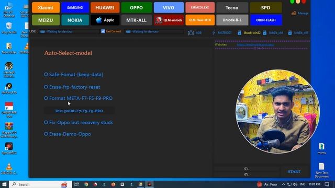This screenshot has width=335, height=188.
Task: Open the EMMCDL.EXE button
Action: point(200,8)
